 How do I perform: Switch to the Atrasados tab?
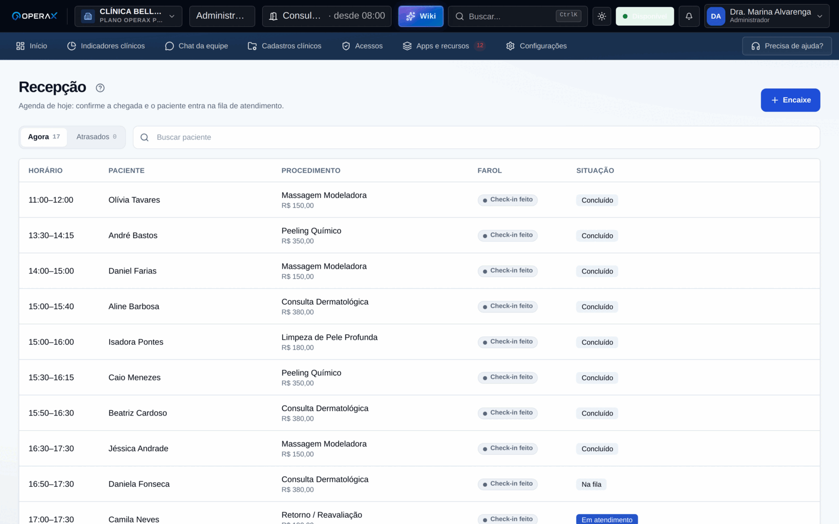pos(96,137)
